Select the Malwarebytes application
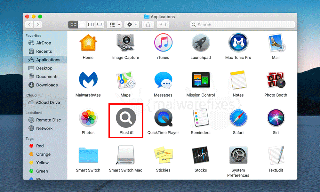This screenshot has height=192, width=320. point(88,80)
